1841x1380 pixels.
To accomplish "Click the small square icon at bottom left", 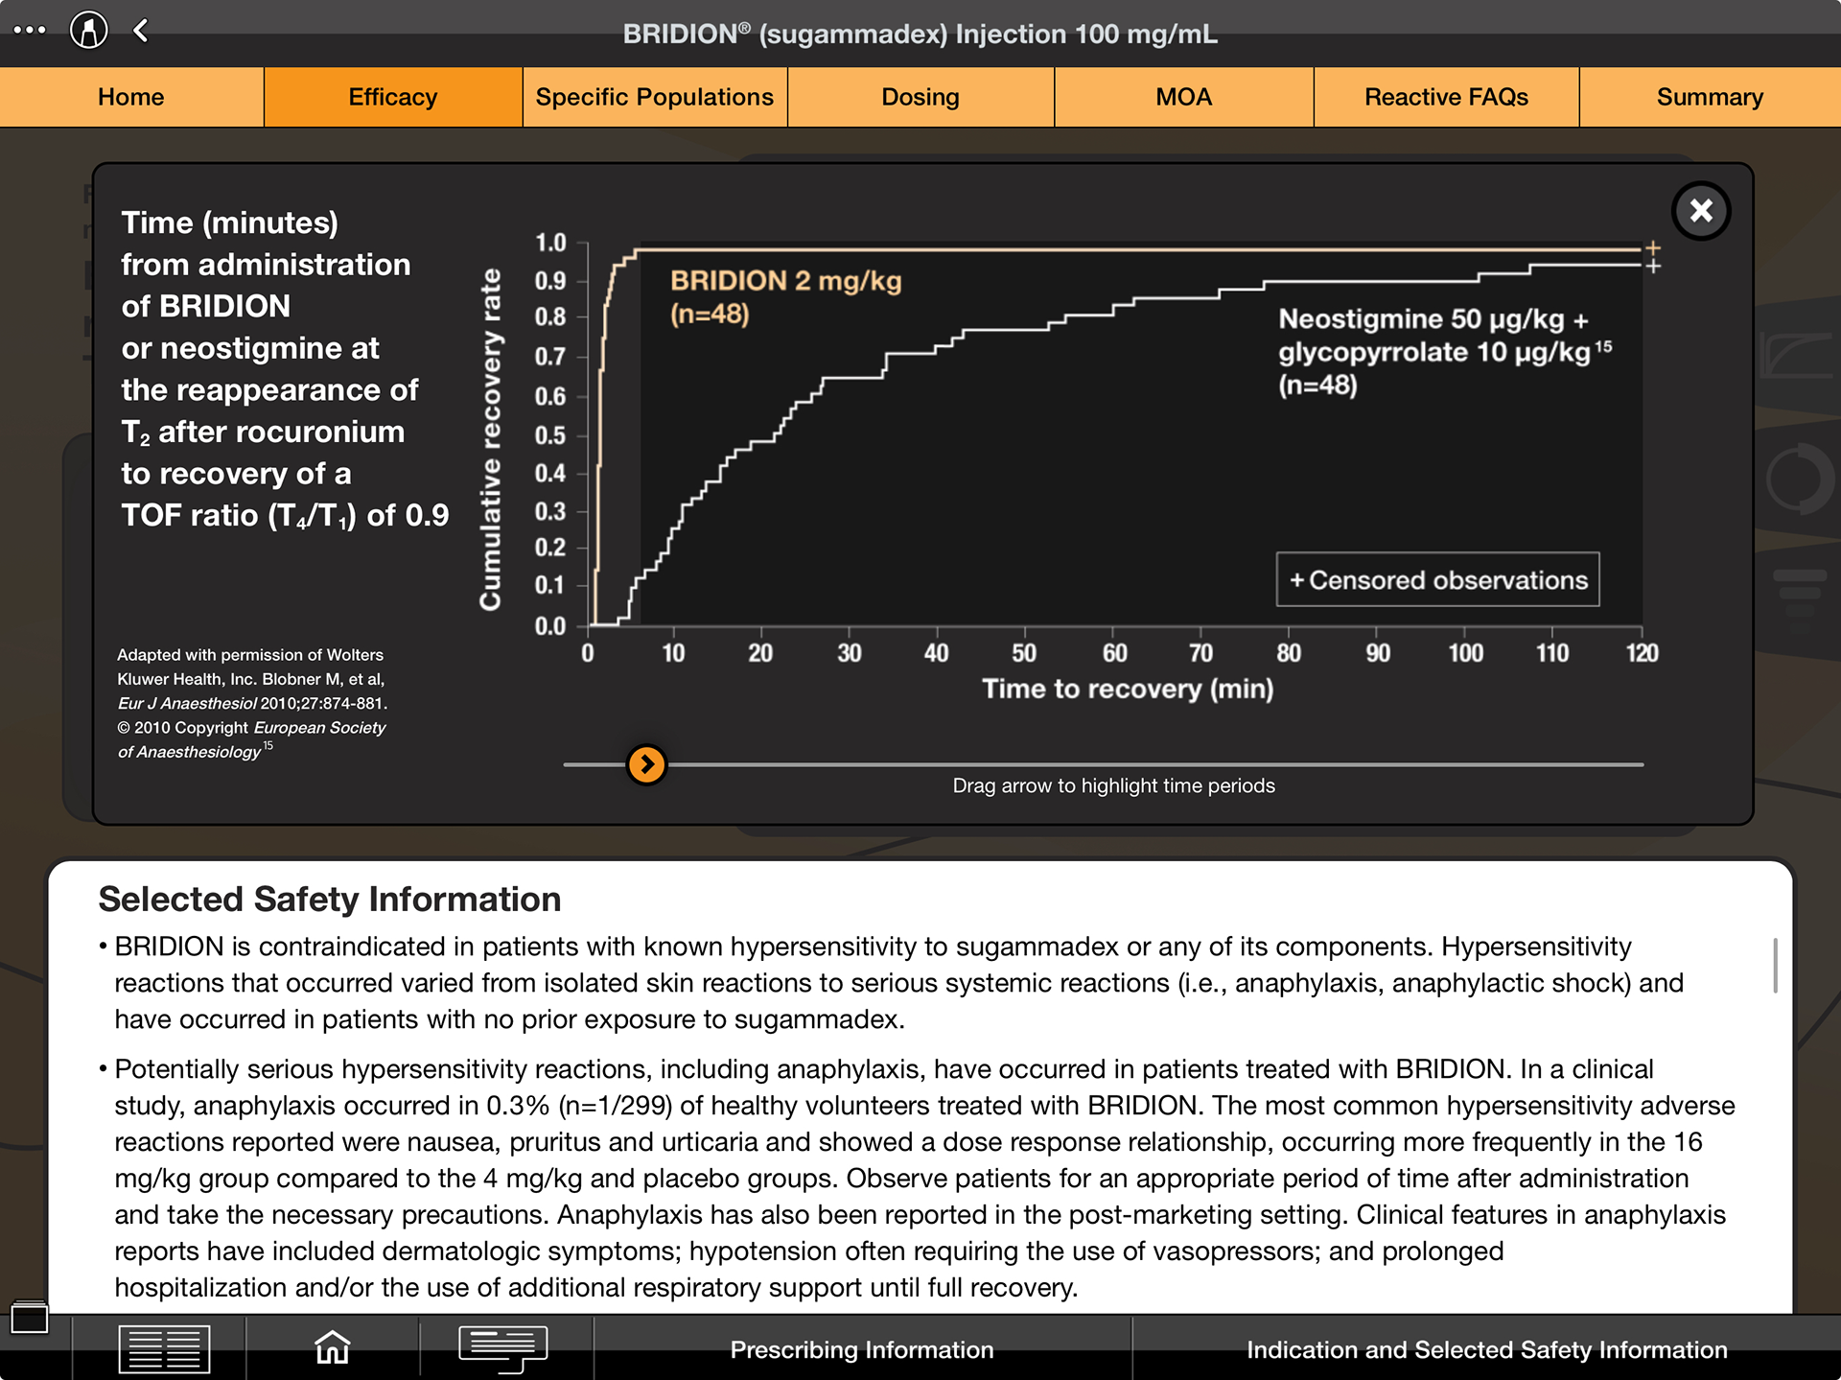I will [30, 1318].
